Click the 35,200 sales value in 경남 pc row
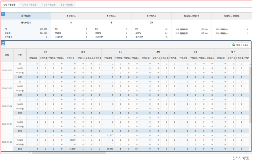Viewport: 253px width, 161px height. point(110,135)
